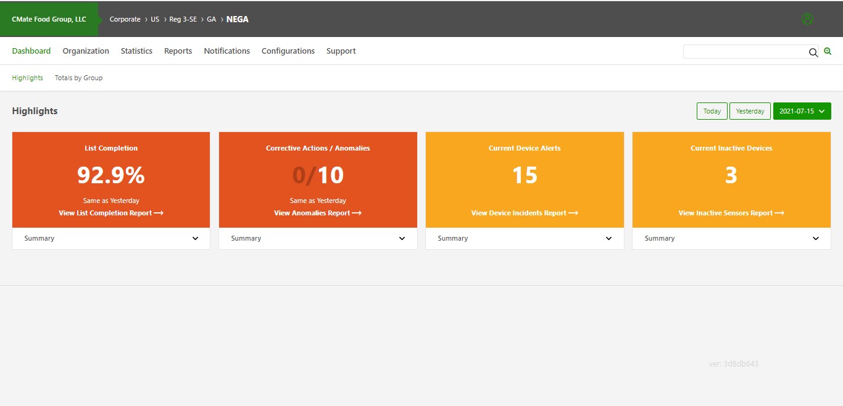Open advanced search via the green magnifier icon

click(x=828, y=51)
